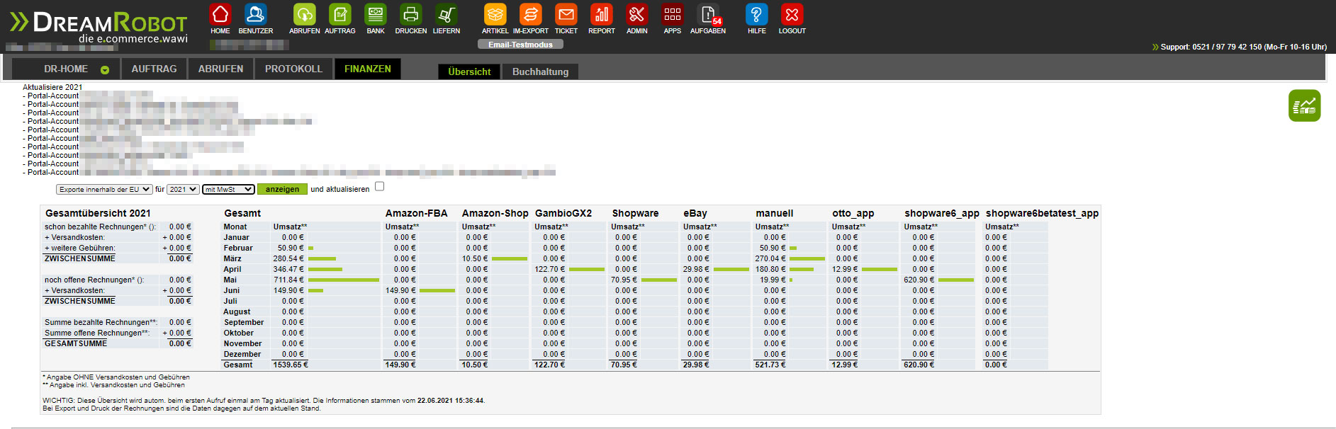Click the 'shopware6_app' column header

click(x=942, y=213)
